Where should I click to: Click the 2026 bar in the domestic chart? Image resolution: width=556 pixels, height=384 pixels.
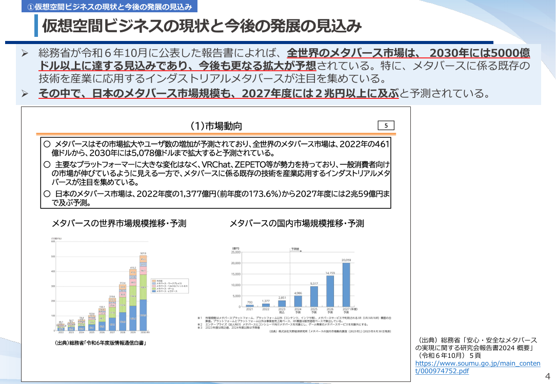tap(330, 291)
